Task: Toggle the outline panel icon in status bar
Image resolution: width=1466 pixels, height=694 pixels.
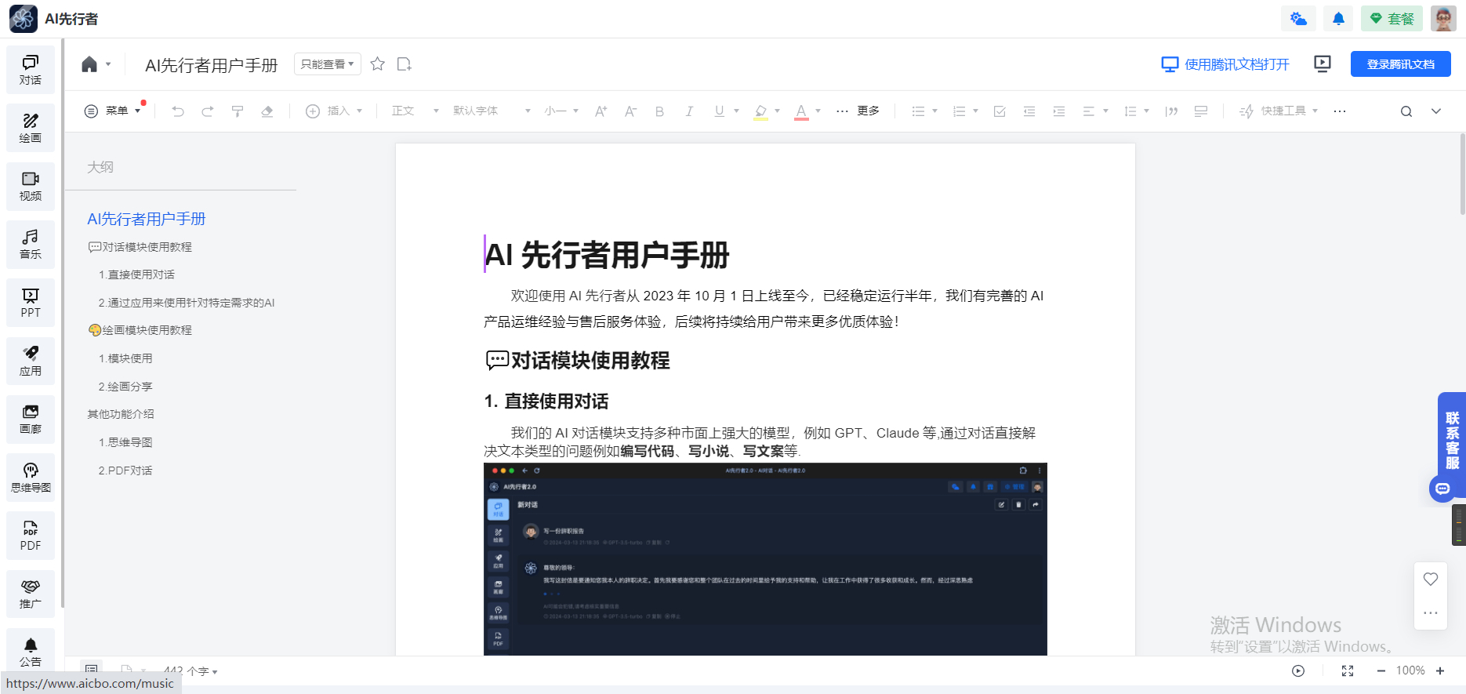Action: click(x=92, y=670)
